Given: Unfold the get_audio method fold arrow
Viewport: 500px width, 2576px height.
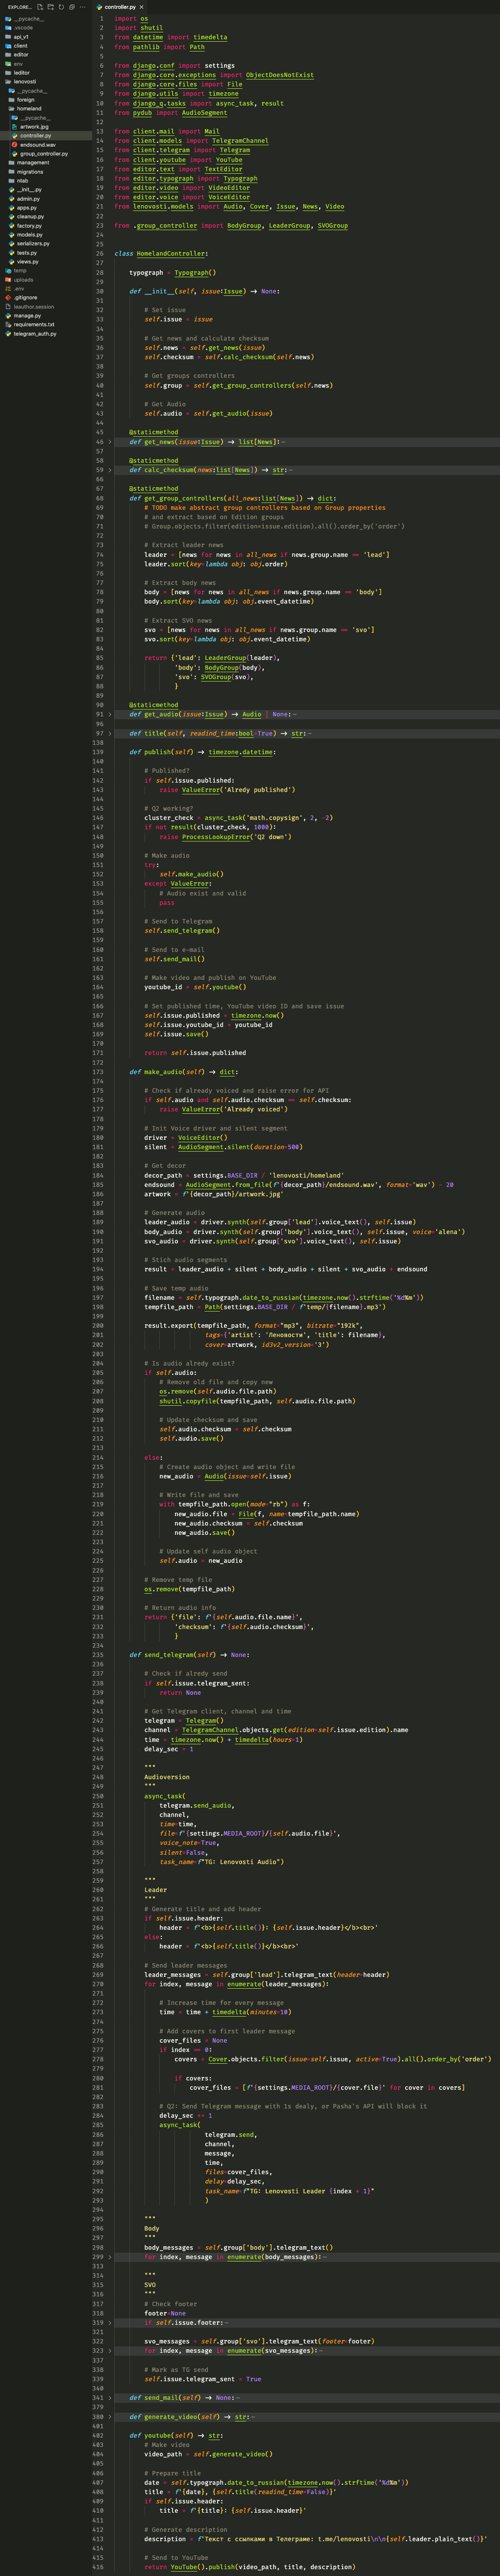Looking at the screenshot, I should [x=110, y=714].
